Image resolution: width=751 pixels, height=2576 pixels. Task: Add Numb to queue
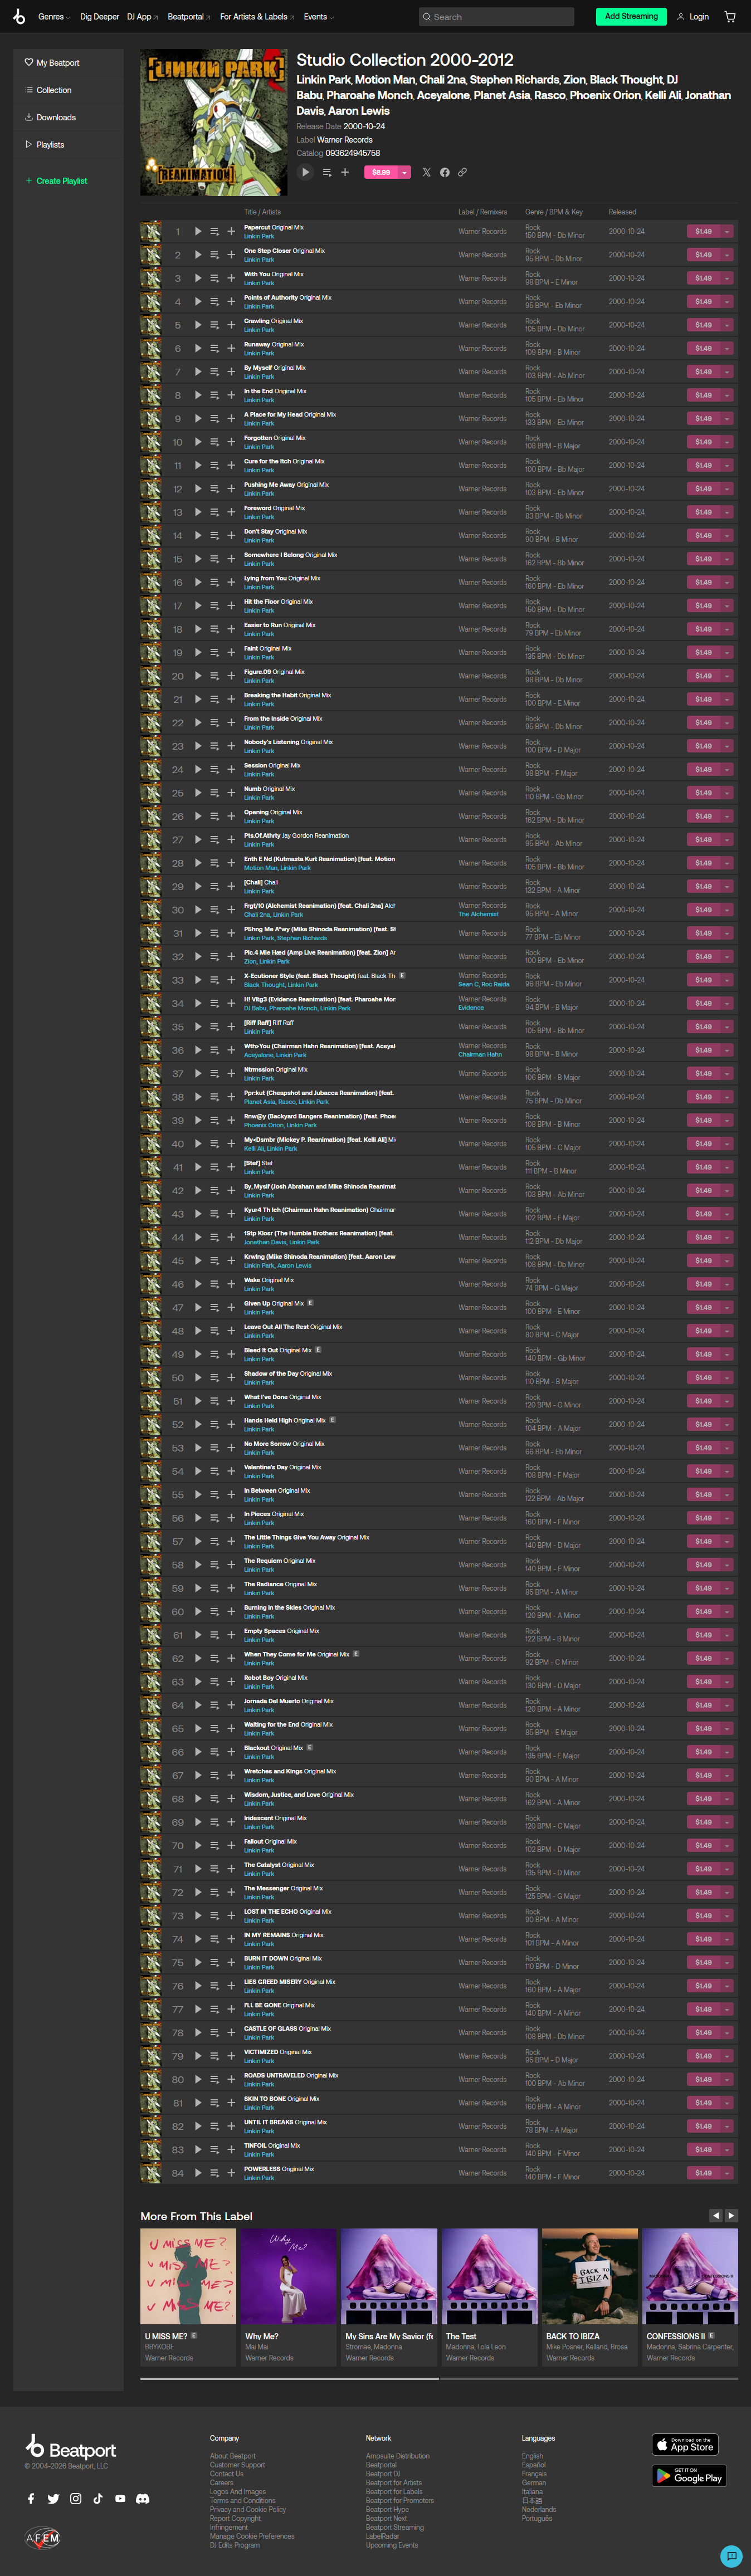click(214, 793)
